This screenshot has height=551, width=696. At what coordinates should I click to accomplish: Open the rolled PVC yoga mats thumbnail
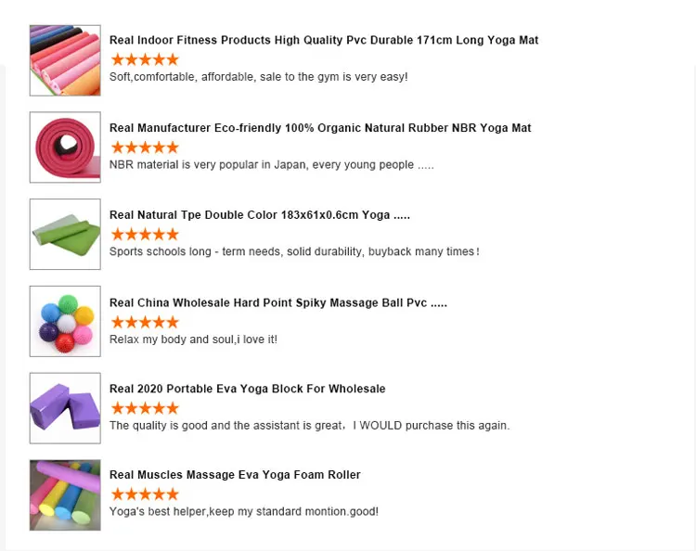point(65,60)
